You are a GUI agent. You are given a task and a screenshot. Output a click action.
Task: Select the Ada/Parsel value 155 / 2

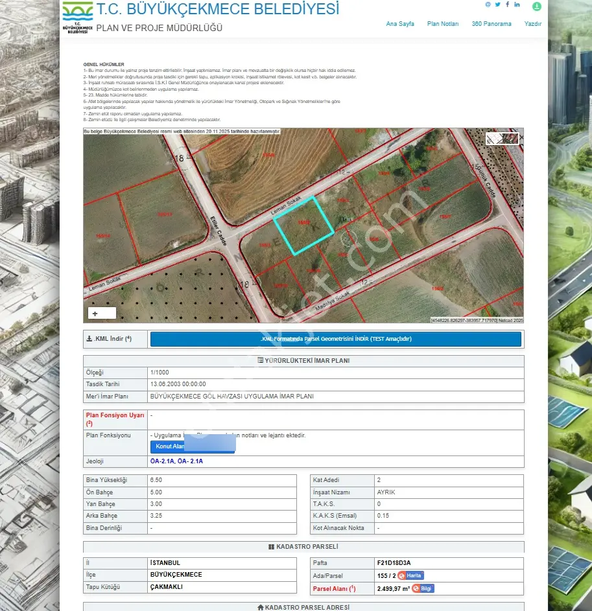click(386, 576)
